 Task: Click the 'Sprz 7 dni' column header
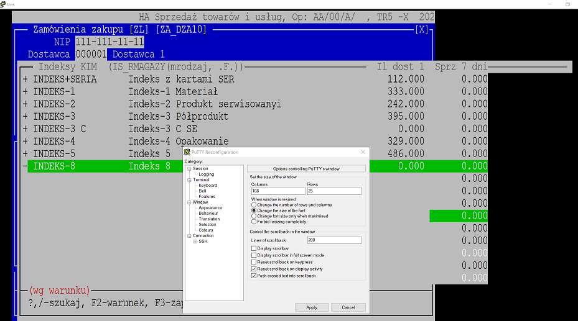(x=461, y=67)
